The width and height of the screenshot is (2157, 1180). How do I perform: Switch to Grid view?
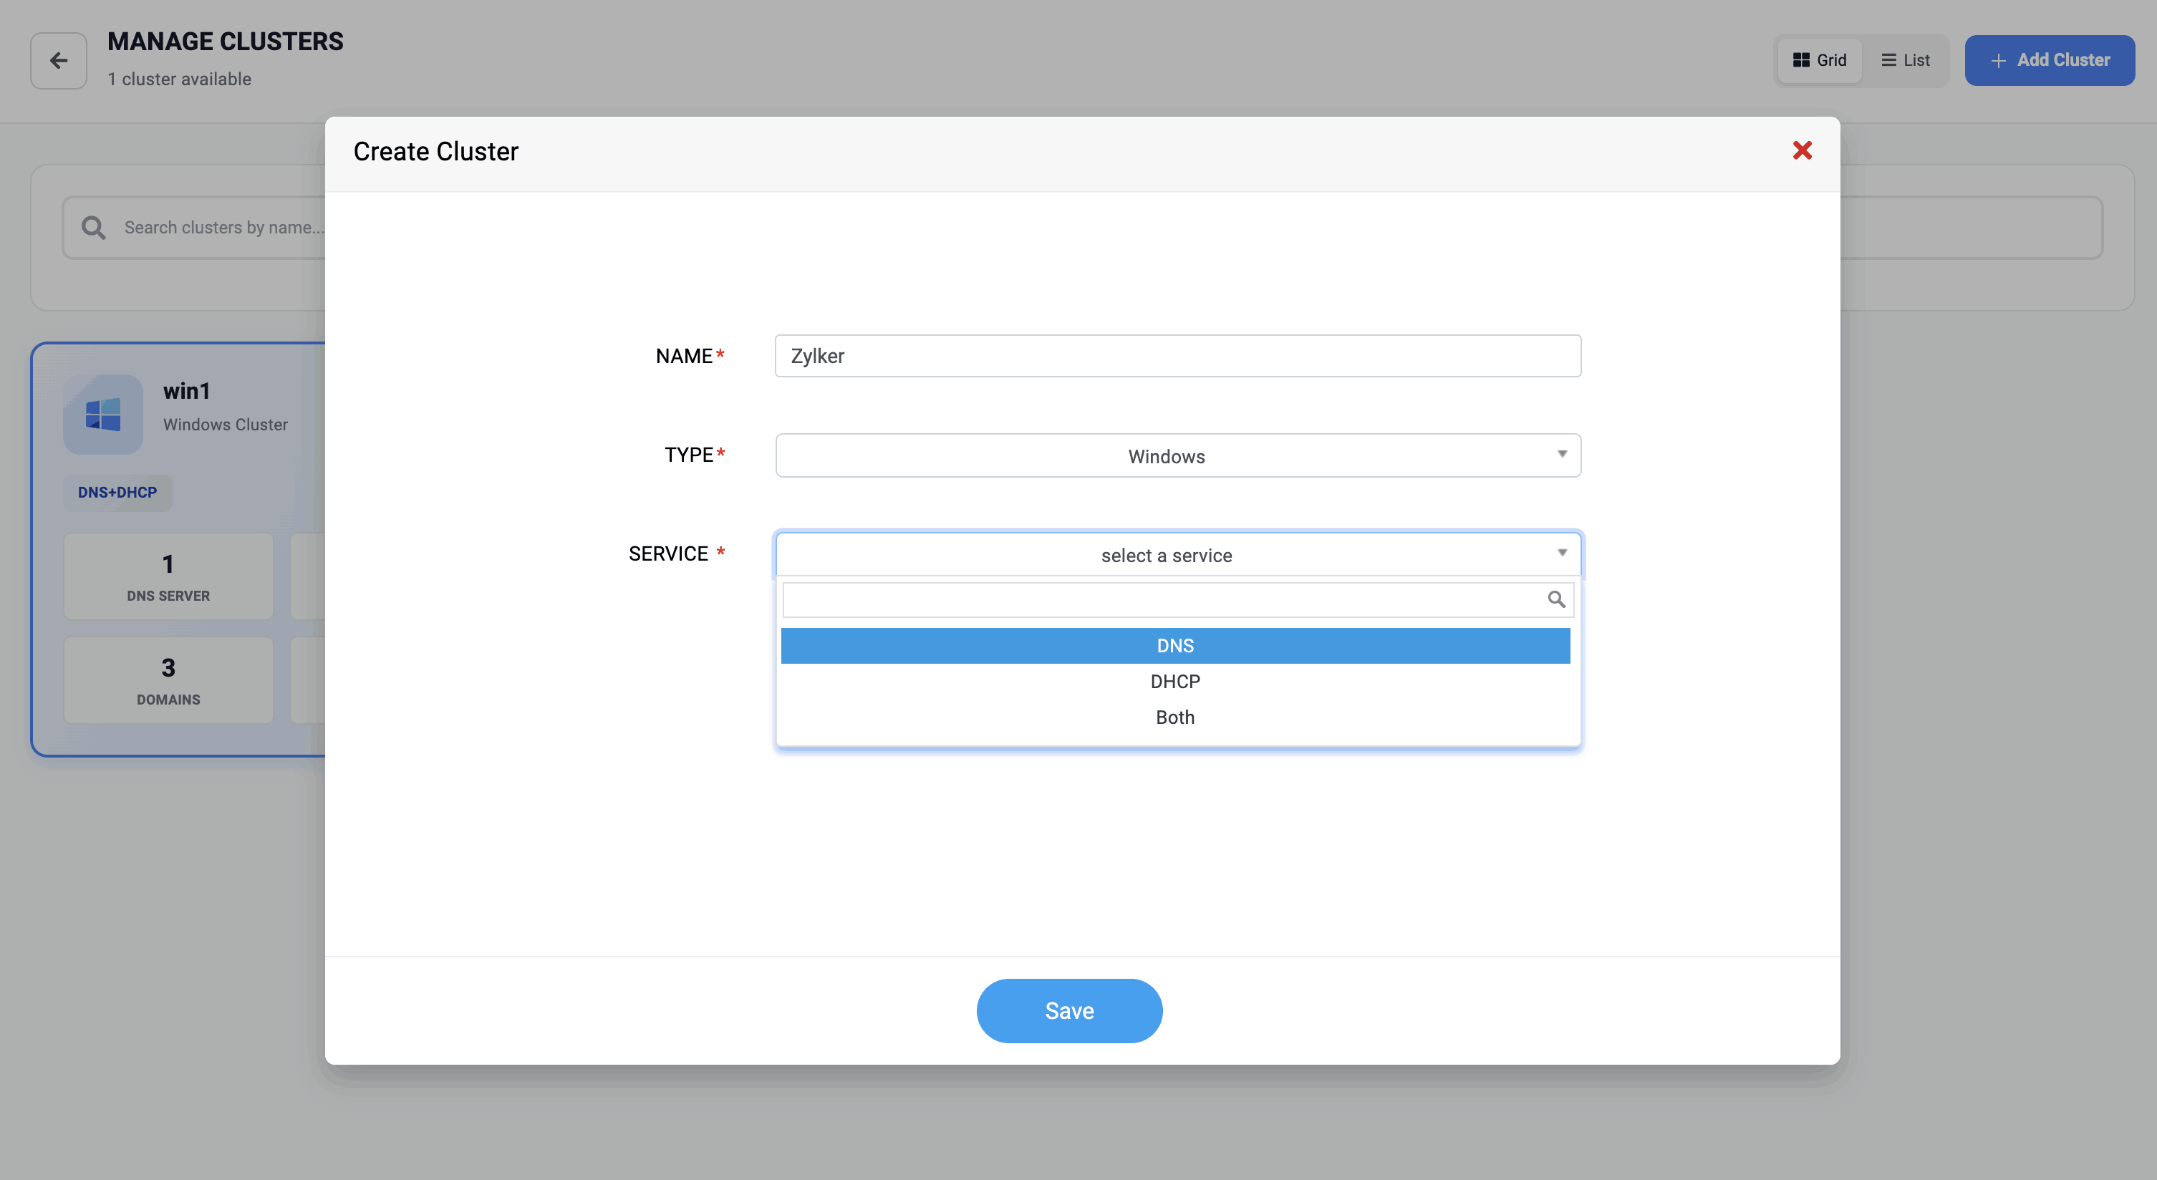click(1820, 60)
